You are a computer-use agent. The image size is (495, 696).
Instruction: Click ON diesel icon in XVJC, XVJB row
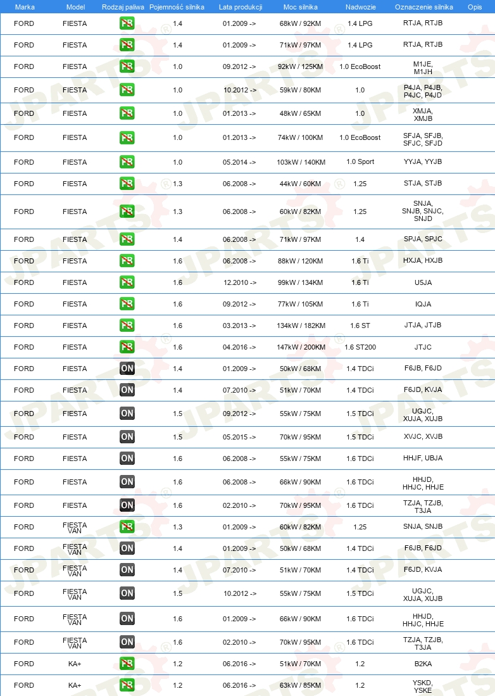click(x=127, y=437)
